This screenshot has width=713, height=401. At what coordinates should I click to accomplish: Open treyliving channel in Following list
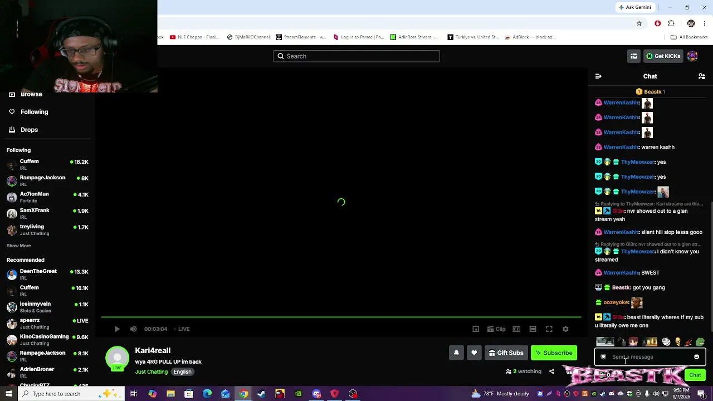point(47,229)
